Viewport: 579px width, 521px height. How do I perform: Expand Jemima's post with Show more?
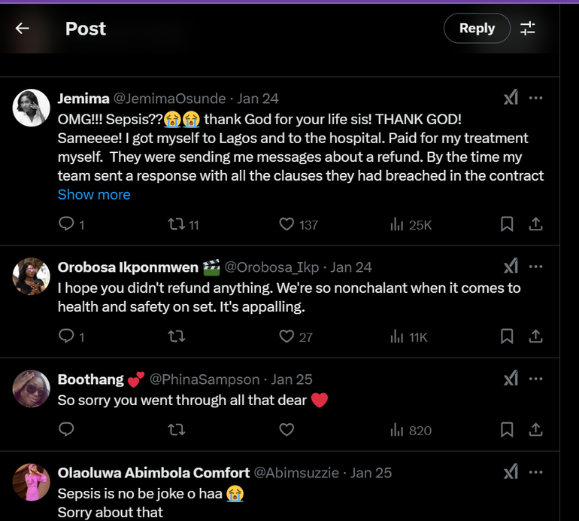tap(94, 194)
